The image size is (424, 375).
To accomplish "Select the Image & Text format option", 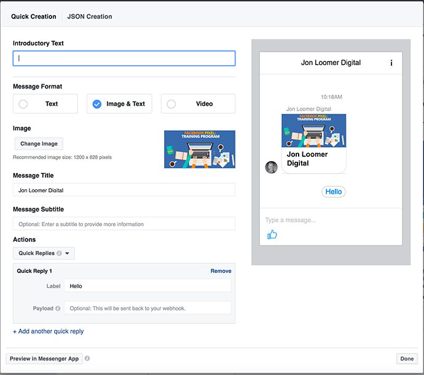I will click(119, 104).
